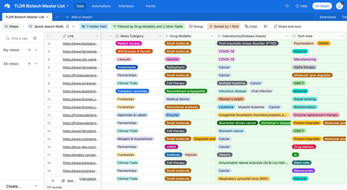
Task: Toggle the Views sidebar panel
Action: 11,26
